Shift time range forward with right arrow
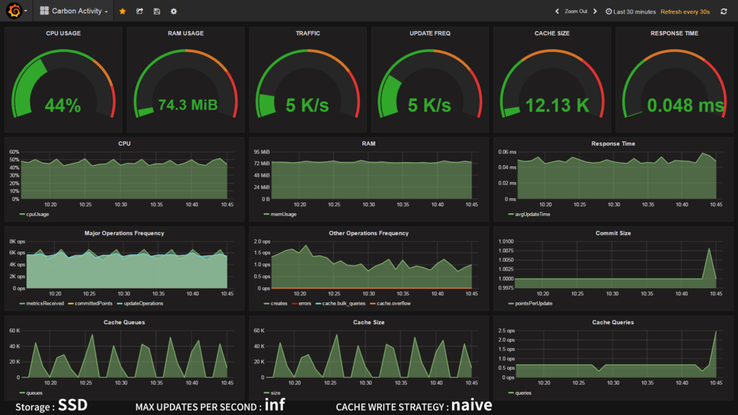Image resolution: width=738 pixels, height=415 pixels. (x=595, y=12)
